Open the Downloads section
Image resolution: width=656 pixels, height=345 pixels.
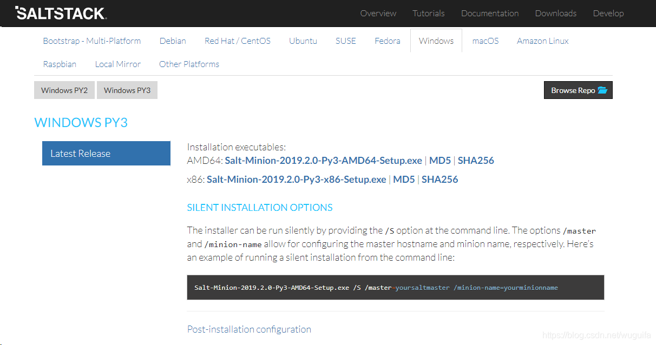click(x=556, y=14)
